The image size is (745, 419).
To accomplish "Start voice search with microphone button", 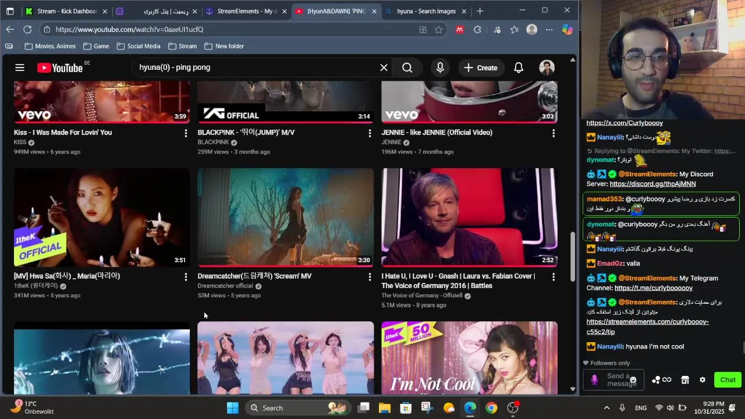I will tap(440, 68).
